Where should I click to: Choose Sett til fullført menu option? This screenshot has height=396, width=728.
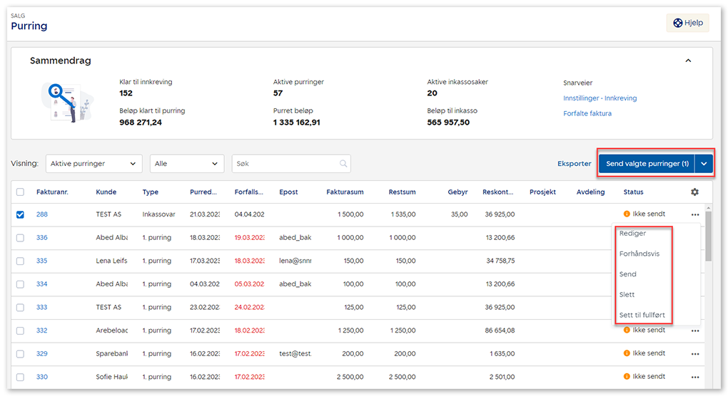pos(647,315)
